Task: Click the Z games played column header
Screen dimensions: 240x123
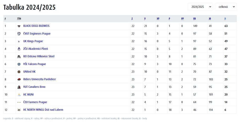Action: 132,19
